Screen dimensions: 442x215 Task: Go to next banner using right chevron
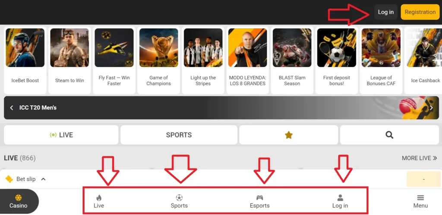tap(431, 107)
